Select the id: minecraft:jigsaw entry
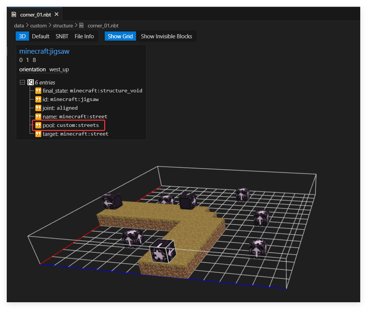367x309 pixels. click(x=67, y=99)
